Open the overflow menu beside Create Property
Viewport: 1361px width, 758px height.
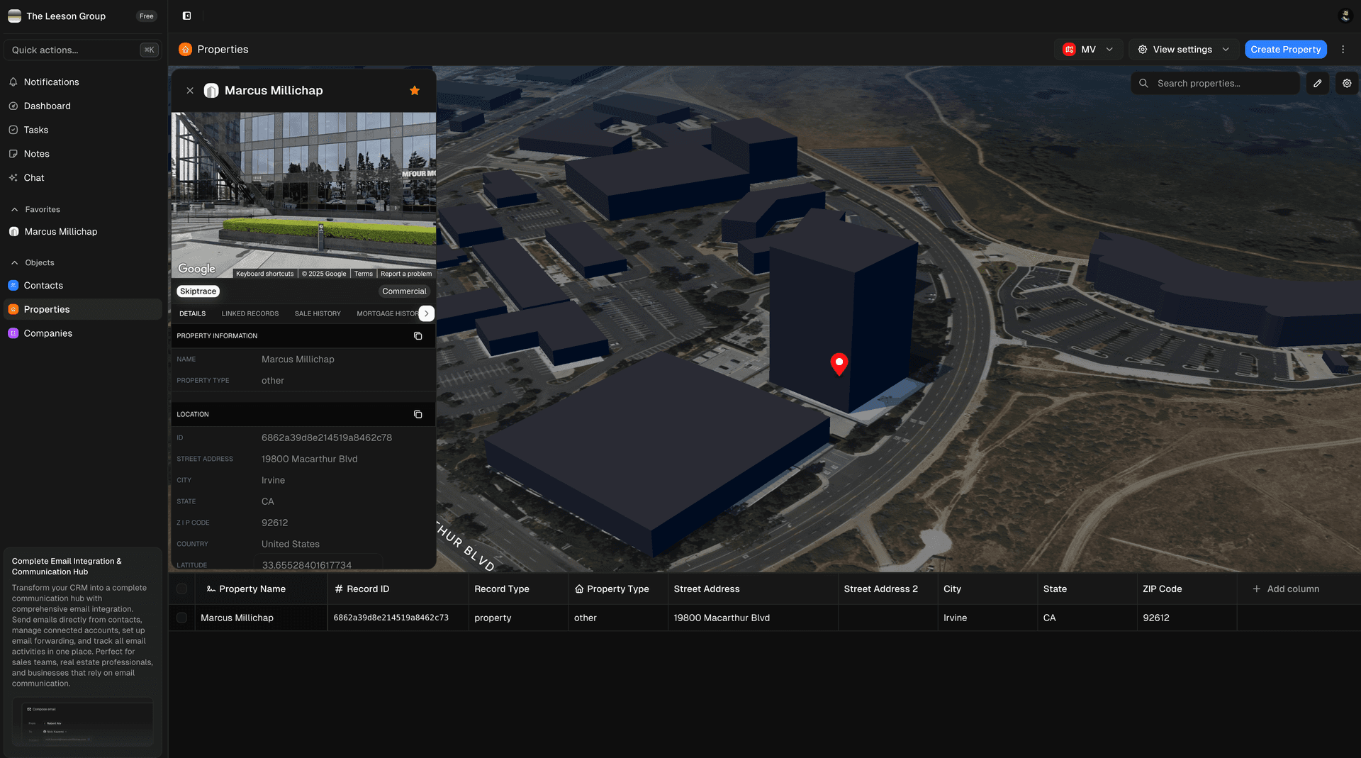1343,49
